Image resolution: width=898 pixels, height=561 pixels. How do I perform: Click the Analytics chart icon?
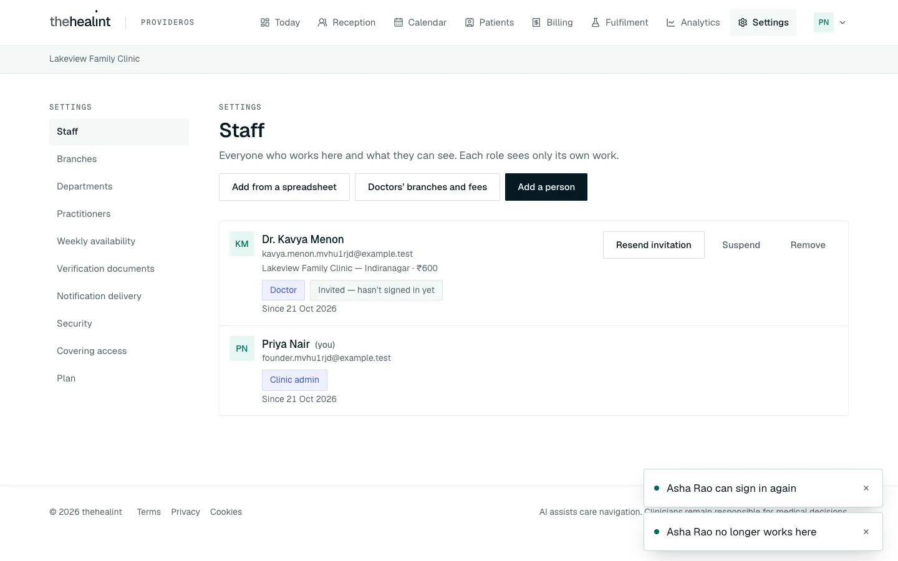[x=671, y=22]
